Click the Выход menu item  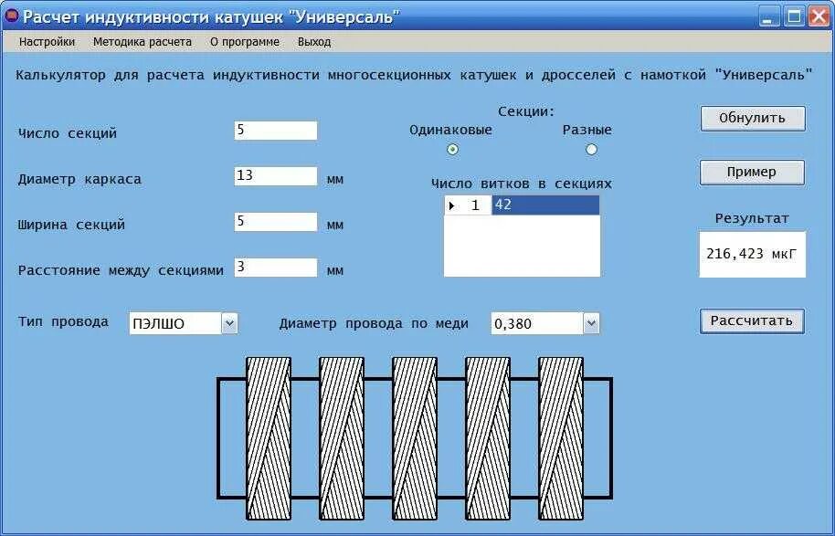point(314,42)
